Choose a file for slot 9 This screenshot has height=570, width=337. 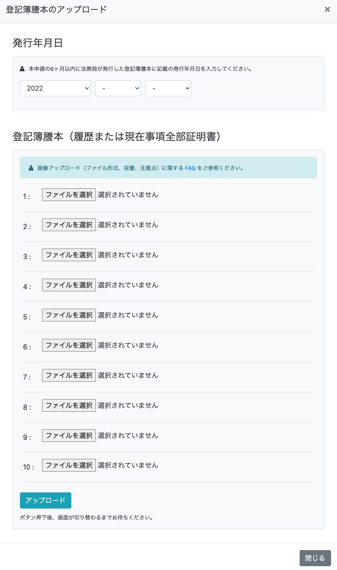(69, 436)
